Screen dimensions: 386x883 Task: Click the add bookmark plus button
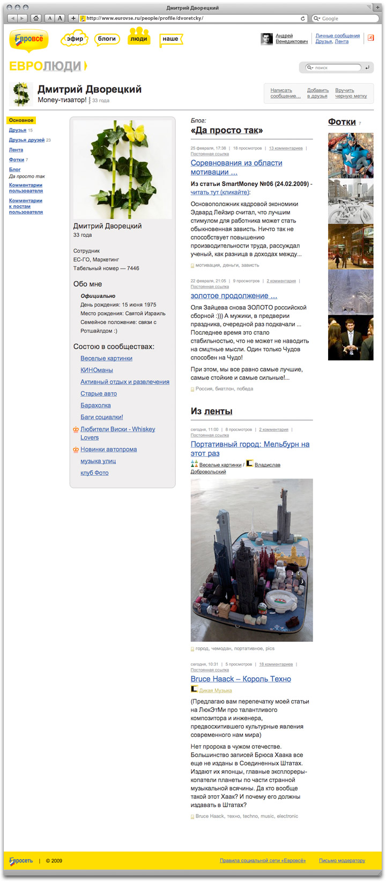(x=73, y=18)
